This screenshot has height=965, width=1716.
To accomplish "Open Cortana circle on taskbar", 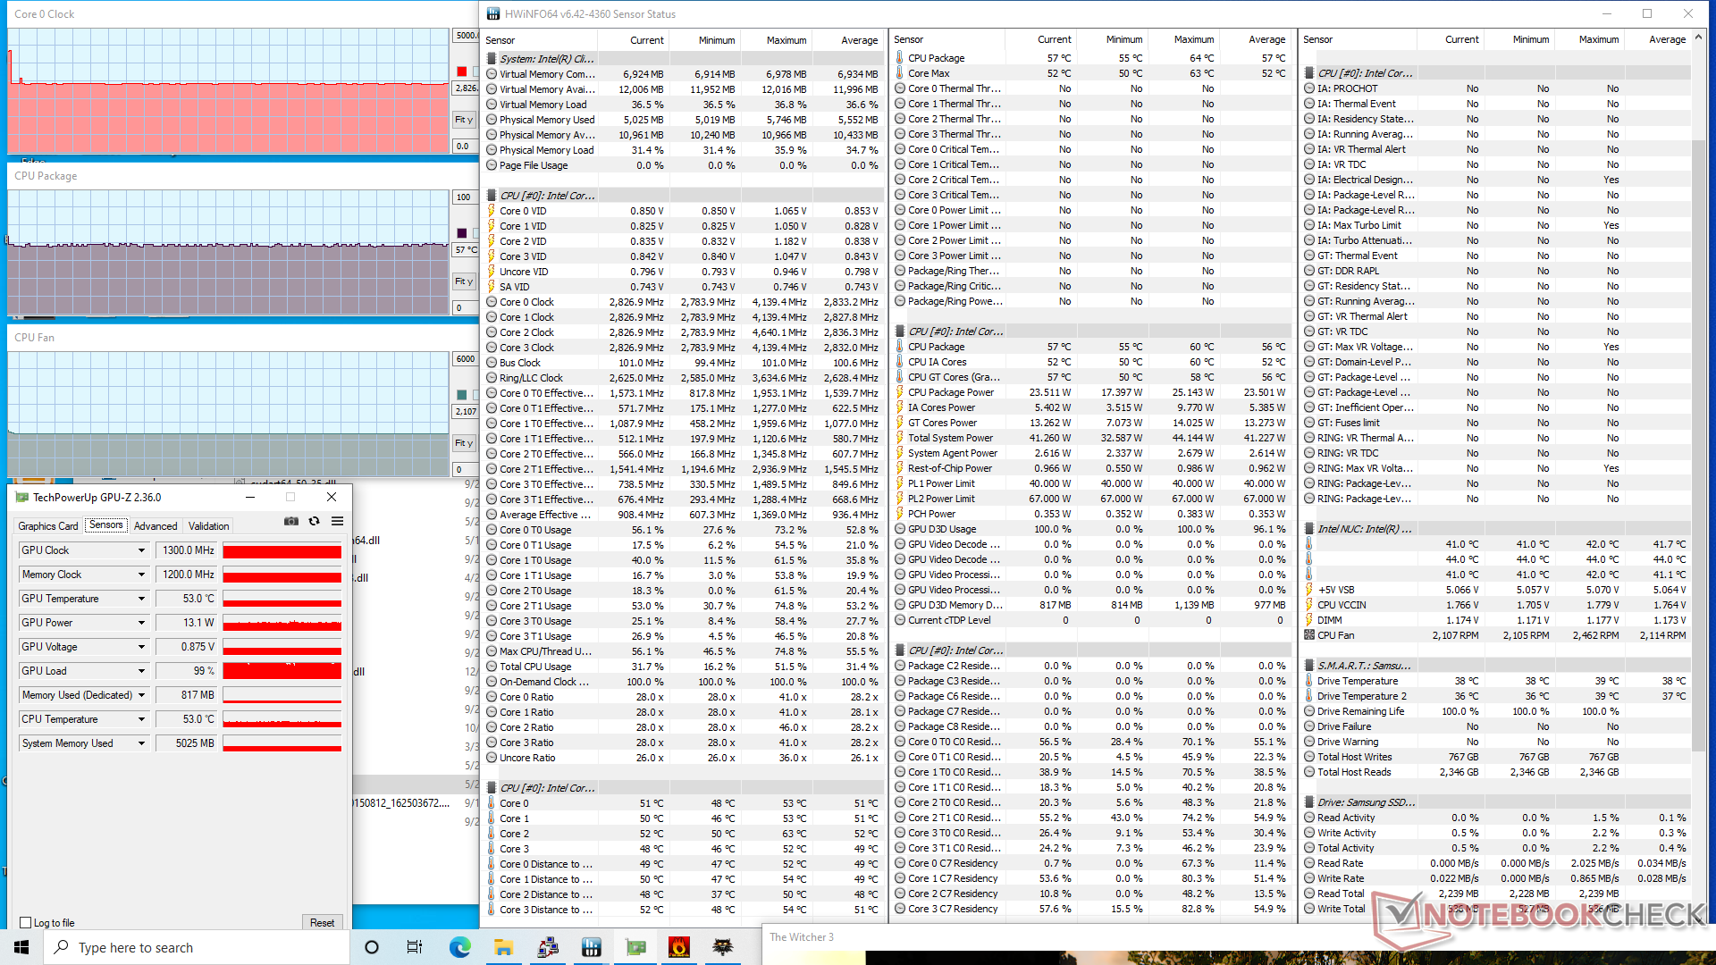I will click(372, 947).
